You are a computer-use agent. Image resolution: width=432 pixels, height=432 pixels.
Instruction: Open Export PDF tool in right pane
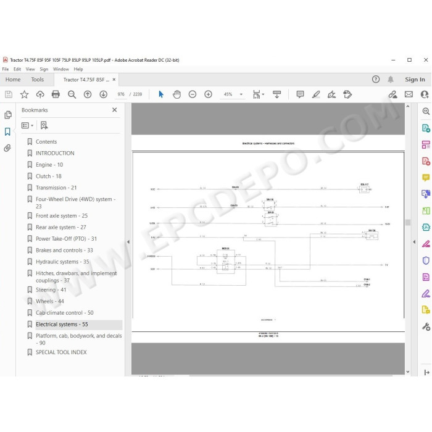click(426, 128)
